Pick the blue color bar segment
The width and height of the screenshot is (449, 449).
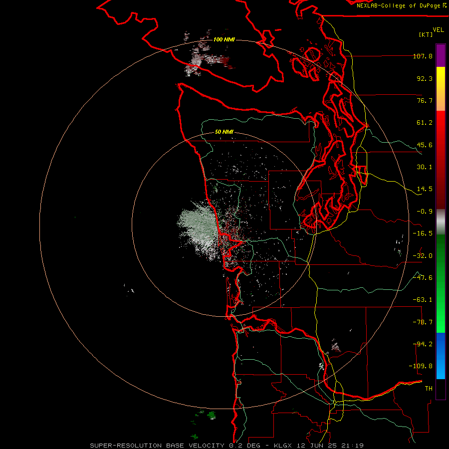441,356
